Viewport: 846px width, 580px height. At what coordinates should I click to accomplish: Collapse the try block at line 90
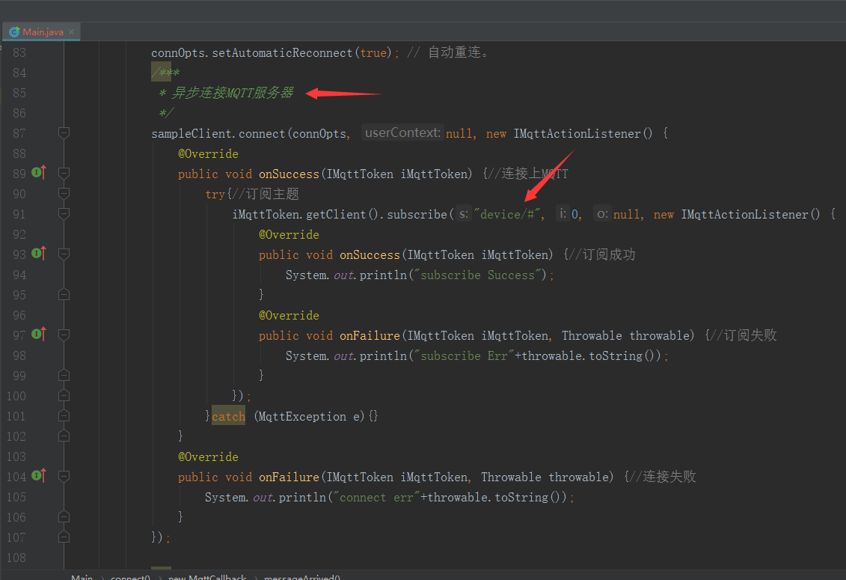click(x=64, y=193)
